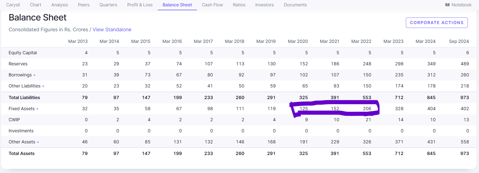
Task: Open the Documents tab
Action: click(x=295, y=5)
